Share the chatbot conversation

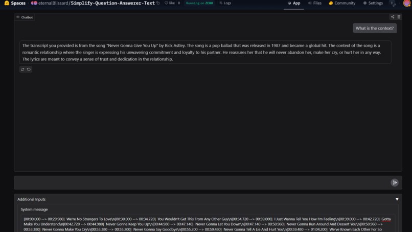pyautogui.click(x=392, y=17)
